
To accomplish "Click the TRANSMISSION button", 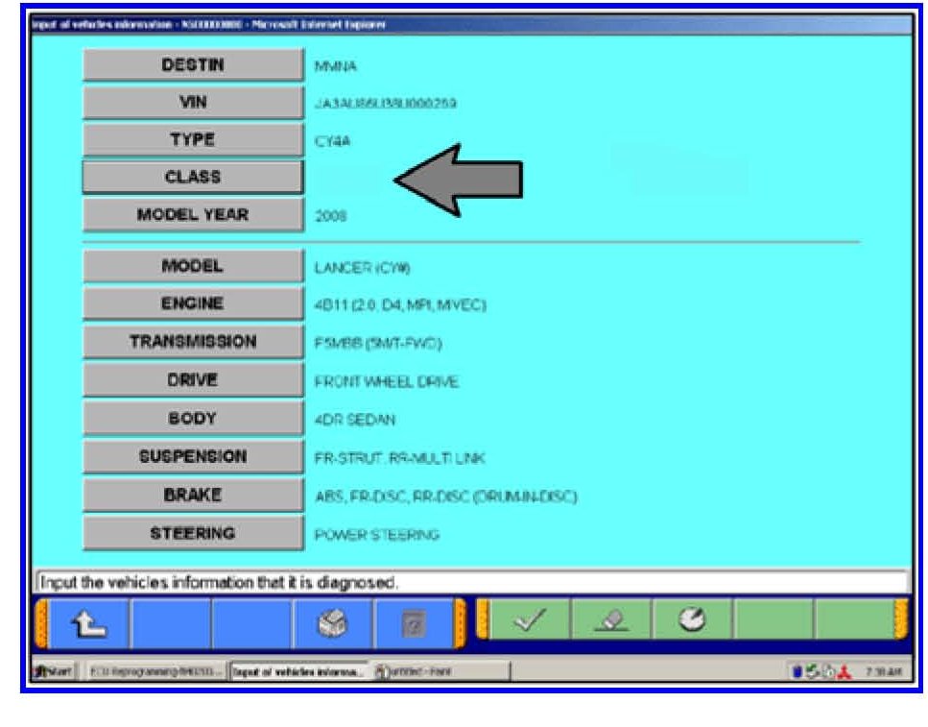I will click(x=192, y=342).
